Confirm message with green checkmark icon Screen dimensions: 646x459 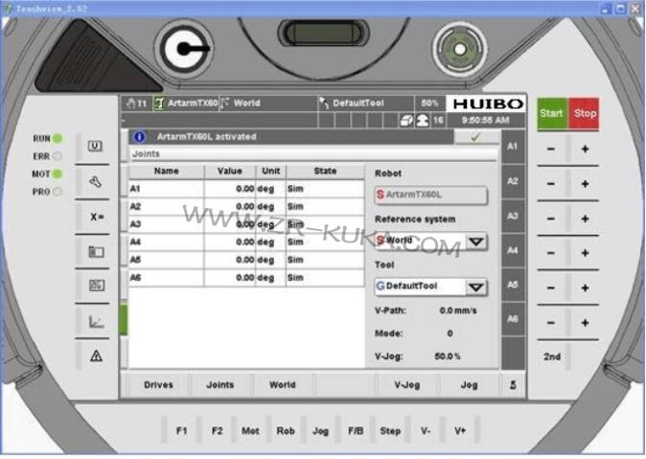pos(476,137)
